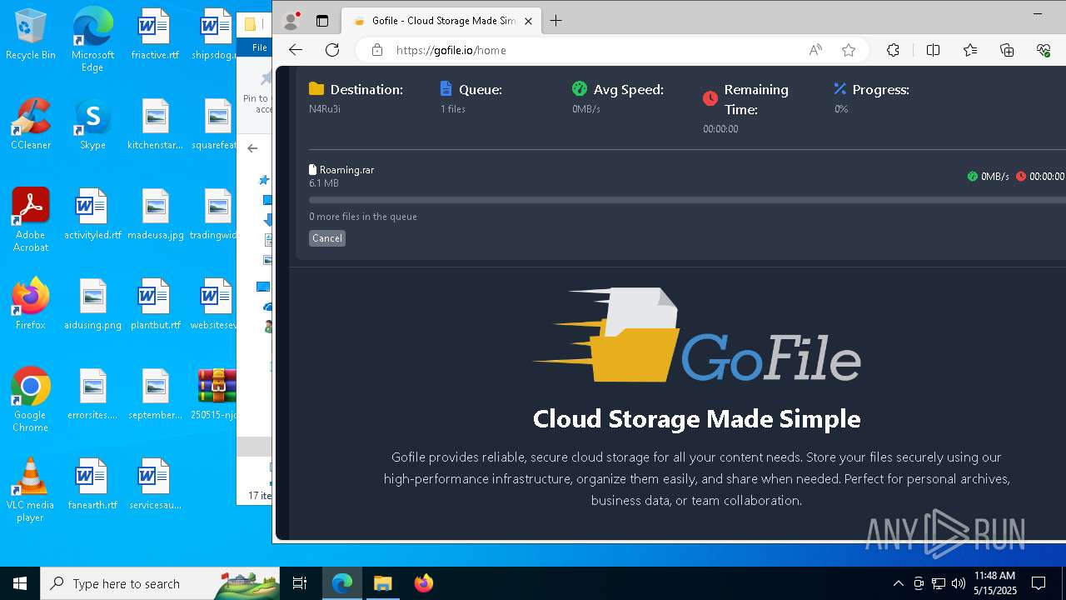Open Edge tab actions menu
The width and height of the screenshot is (1066, 600).
click(x=322, y=21)
